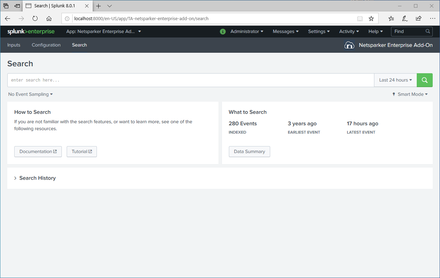Click the Data Summary button
Screen dimensions: 440x278
[x=249, y=151]
